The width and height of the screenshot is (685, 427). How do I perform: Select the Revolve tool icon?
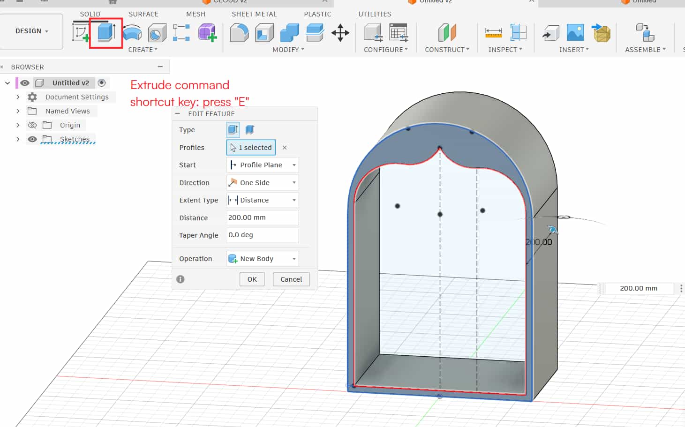(132, 33)
